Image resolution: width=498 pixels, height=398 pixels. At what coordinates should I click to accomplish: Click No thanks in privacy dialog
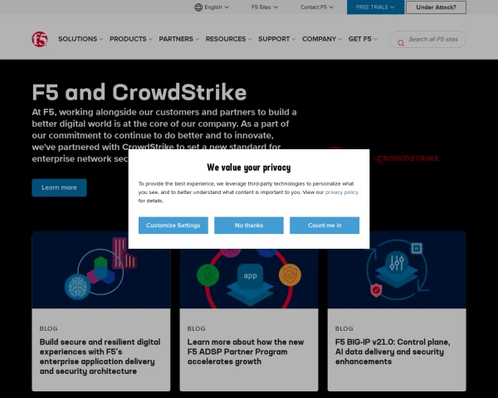coord(249,226)
